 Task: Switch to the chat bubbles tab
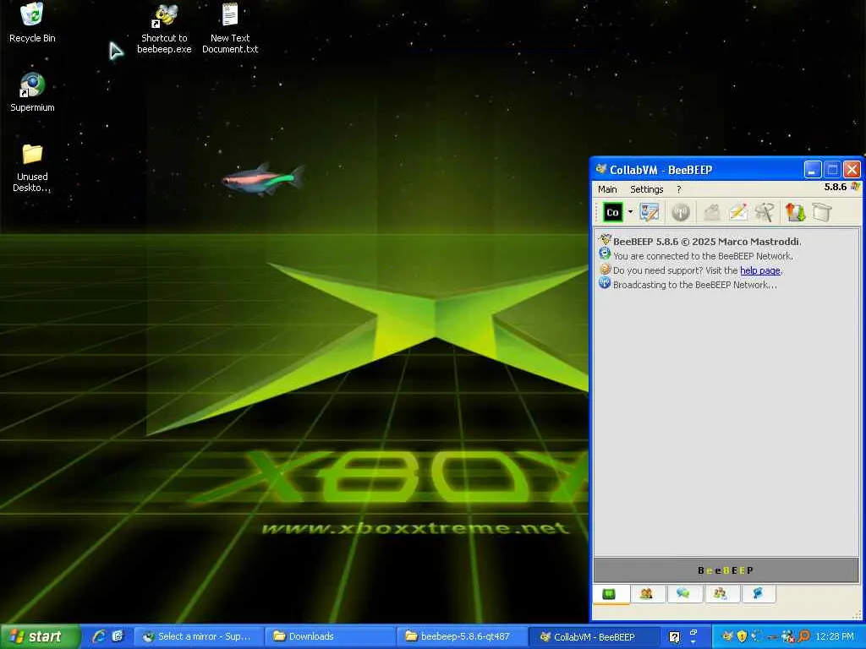[683, 594]
